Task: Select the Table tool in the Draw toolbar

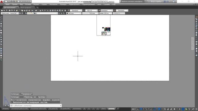Action: pos(1,55)
